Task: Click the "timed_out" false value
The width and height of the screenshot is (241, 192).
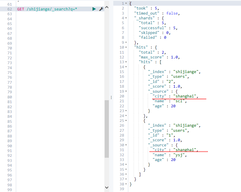Action: (x=172, y=13)
